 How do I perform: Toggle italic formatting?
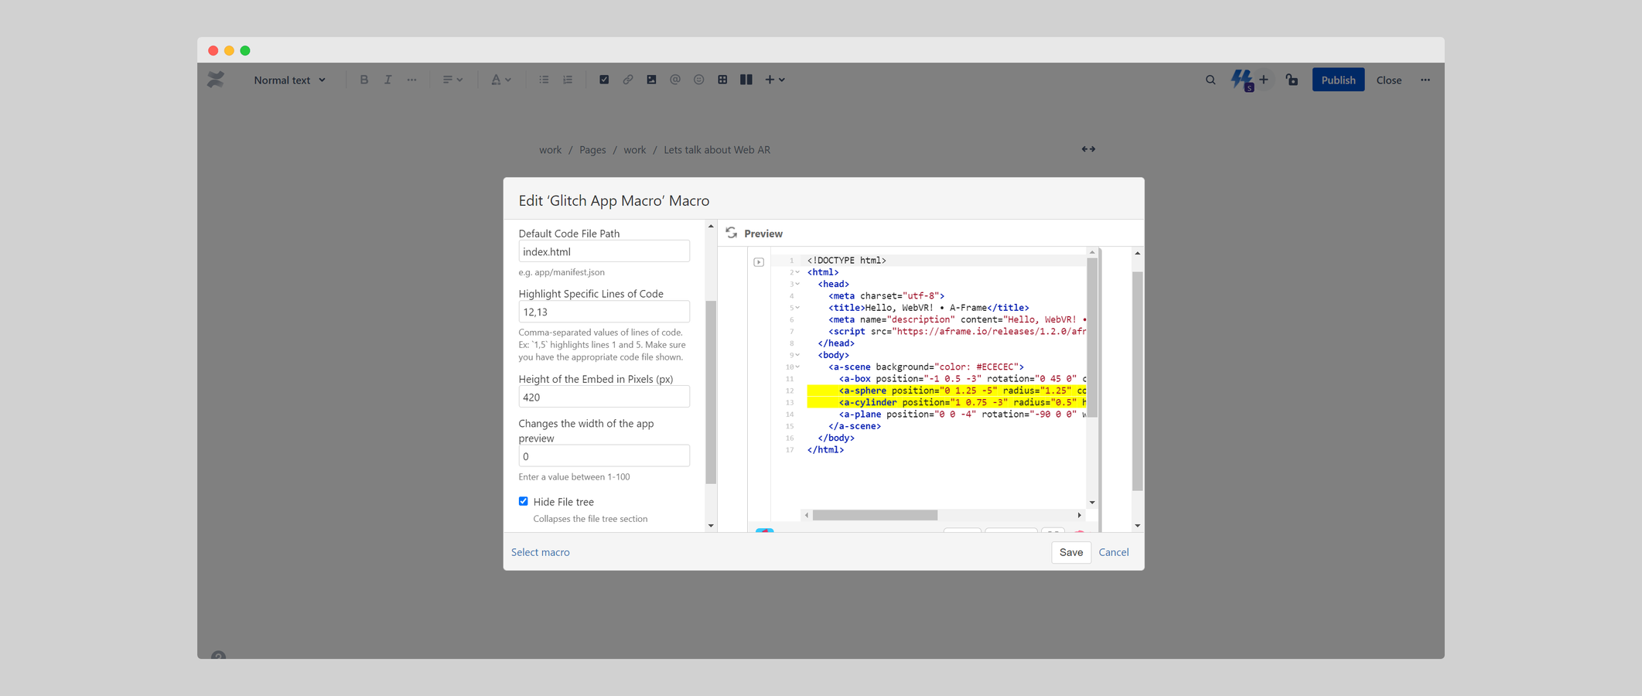click(387, 80)
